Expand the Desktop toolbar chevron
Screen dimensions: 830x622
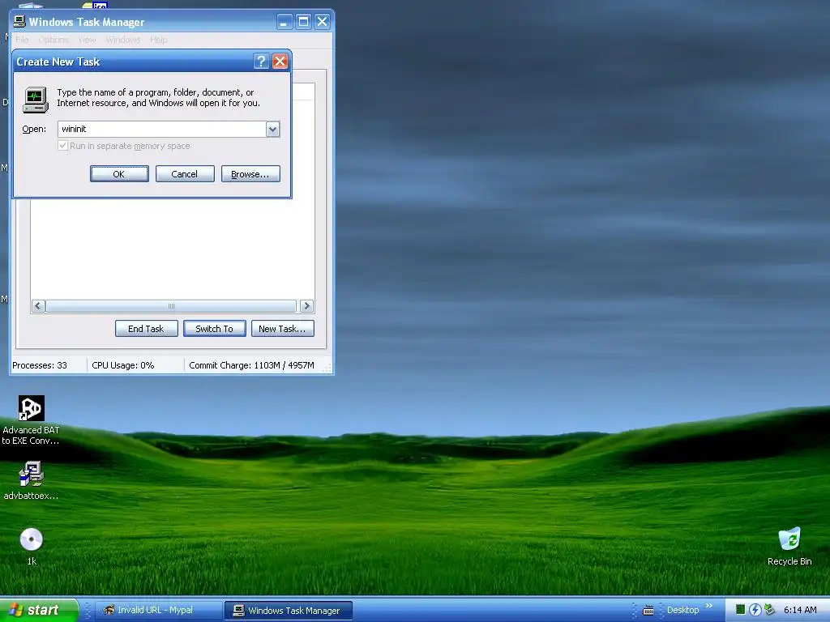709,606
